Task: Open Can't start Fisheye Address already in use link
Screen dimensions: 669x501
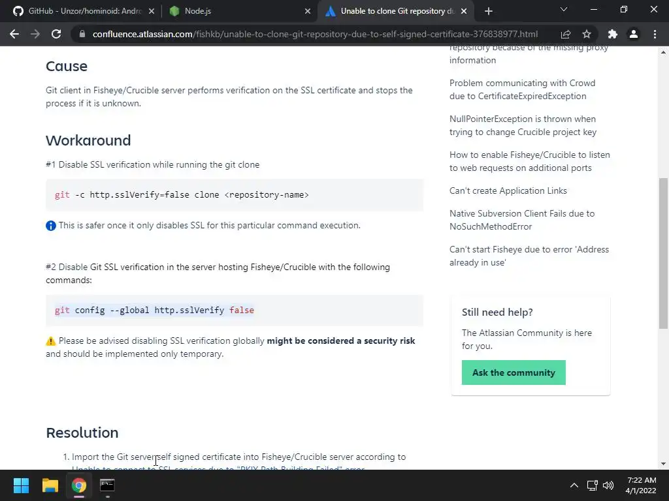Action: [x=529, y=256]
